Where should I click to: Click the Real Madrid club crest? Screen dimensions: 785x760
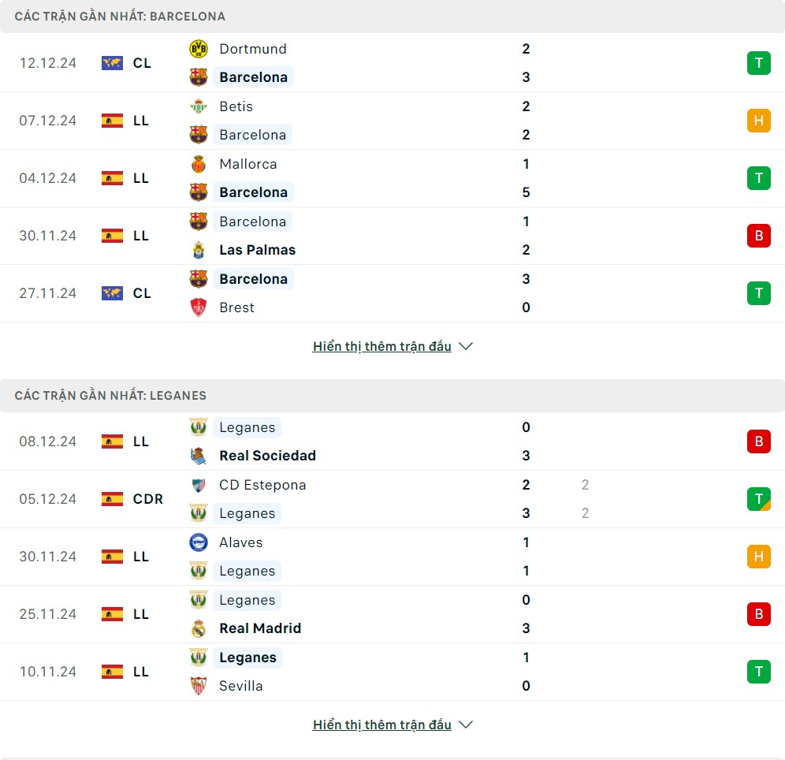[198, 628]
